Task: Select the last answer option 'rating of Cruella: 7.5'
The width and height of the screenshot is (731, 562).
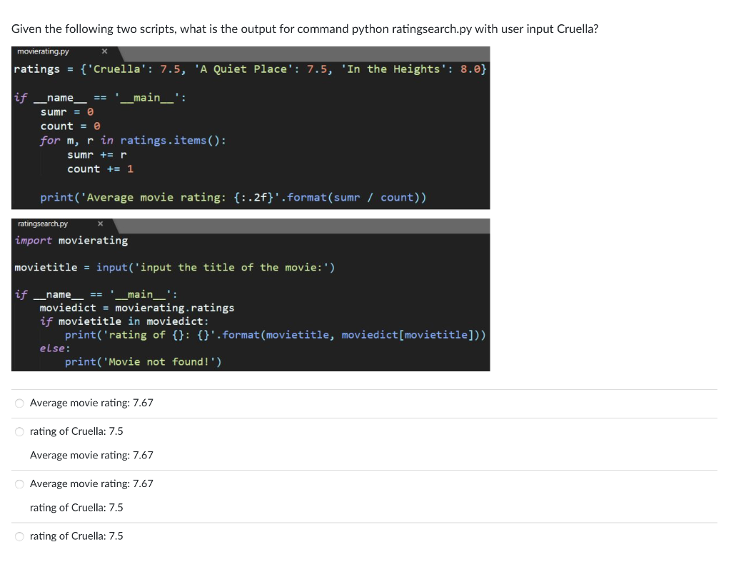Action: pyautogui.click(x=19, y=535)
